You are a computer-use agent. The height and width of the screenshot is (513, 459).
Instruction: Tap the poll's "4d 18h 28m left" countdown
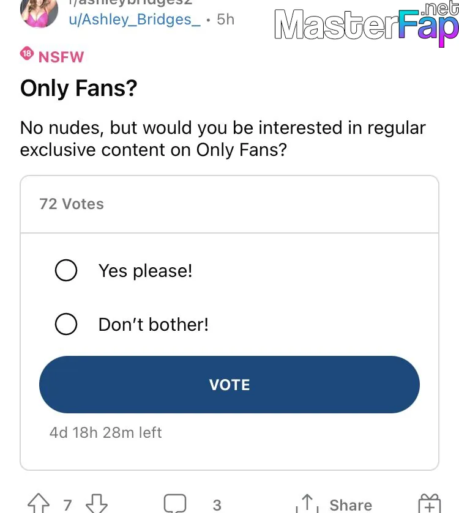[x=105, y=432]
